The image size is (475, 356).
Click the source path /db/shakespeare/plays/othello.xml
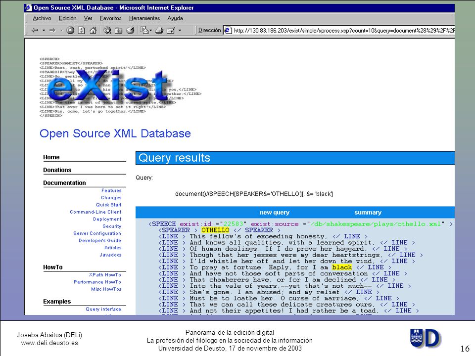(x=376, y=224)
